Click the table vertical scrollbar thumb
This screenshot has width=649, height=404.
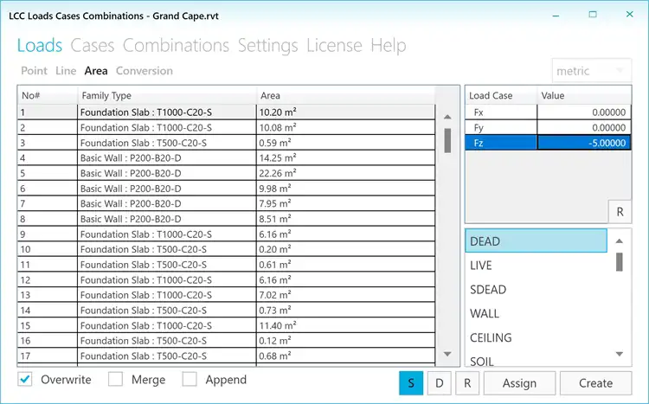[447, 140]
